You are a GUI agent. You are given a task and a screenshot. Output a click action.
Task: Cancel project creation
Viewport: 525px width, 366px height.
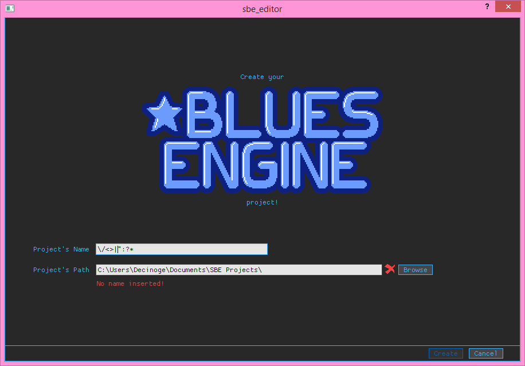[486, 353]
